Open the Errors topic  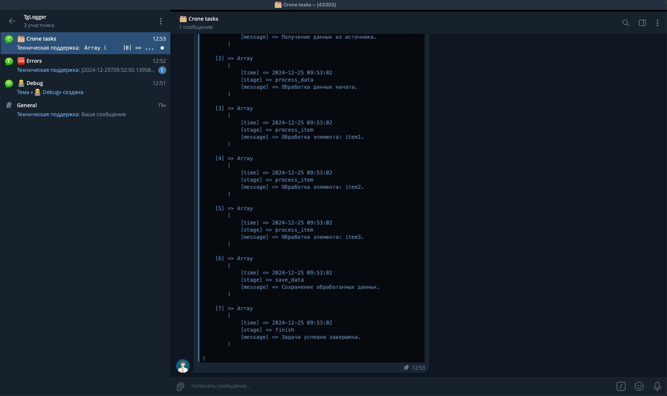tap(86, 65)
